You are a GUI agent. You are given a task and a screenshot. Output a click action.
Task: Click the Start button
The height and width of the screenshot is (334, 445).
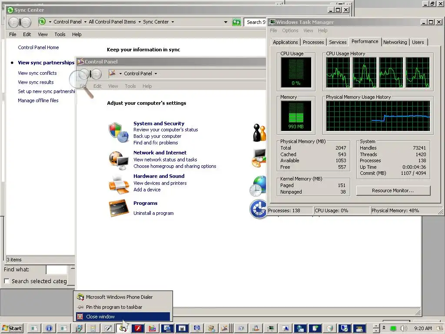pos(12,328)
